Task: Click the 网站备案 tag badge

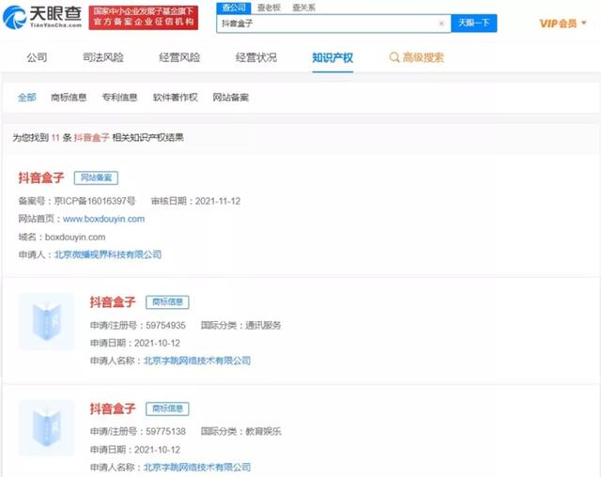Action: pos(96,177)
